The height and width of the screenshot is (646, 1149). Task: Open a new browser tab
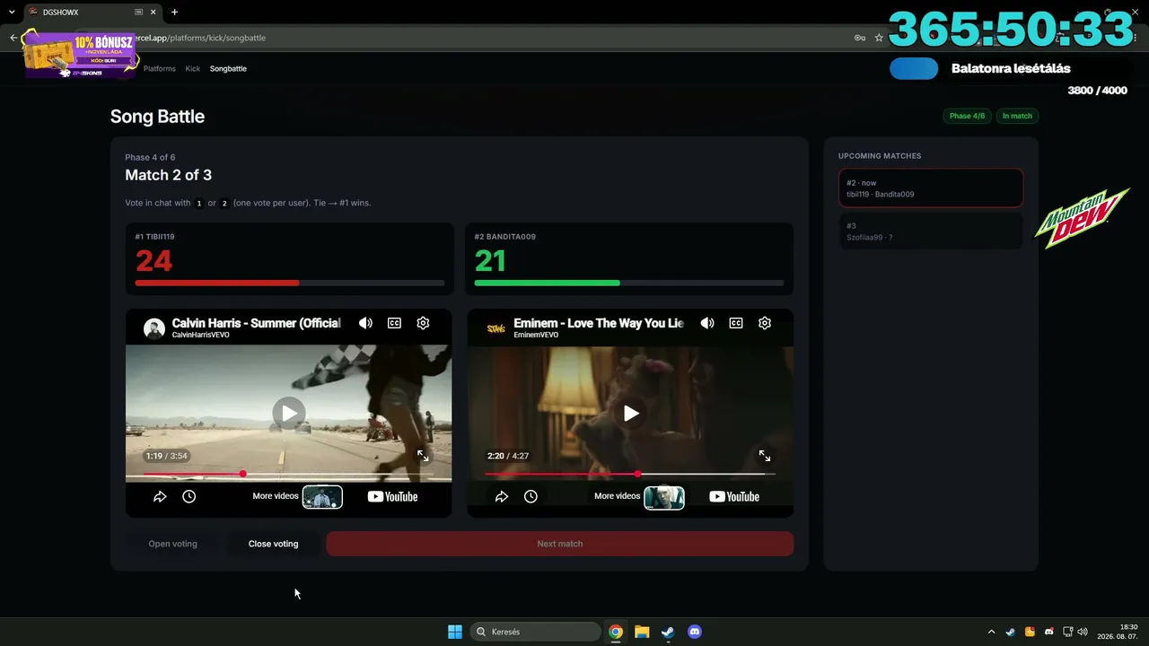tap(174, 13)
